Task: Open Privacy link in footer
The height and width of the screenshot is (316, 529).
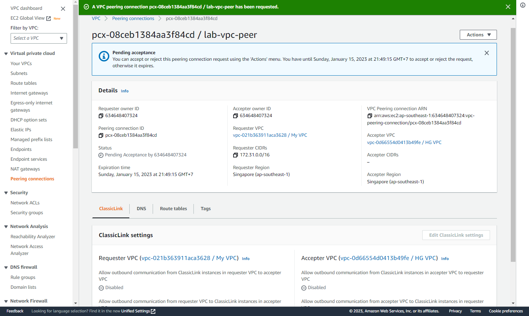Action: pos(455,311)
